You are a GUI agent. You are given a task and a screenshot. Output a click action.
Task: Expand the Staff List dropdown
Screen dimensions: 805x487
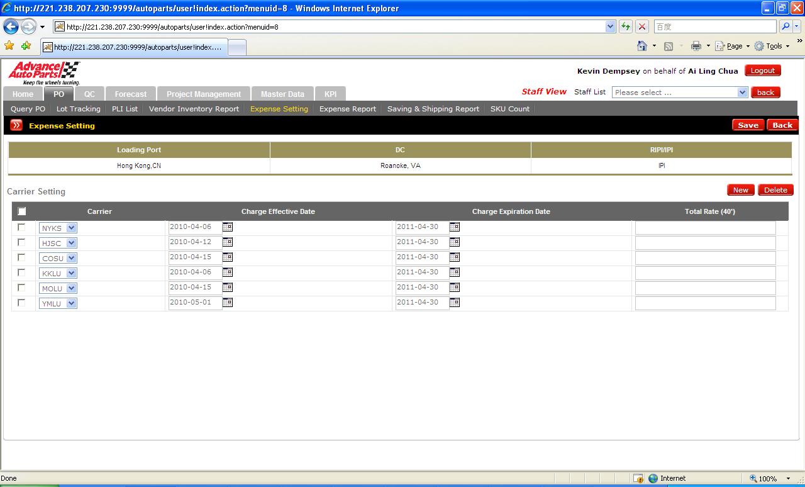point(742,92)
